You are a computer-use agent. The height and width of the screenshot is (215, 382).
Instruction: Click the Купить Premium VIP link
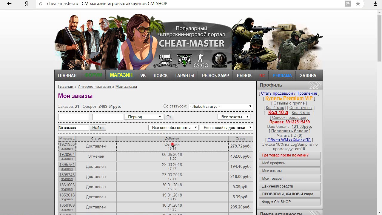coord(289,98)
